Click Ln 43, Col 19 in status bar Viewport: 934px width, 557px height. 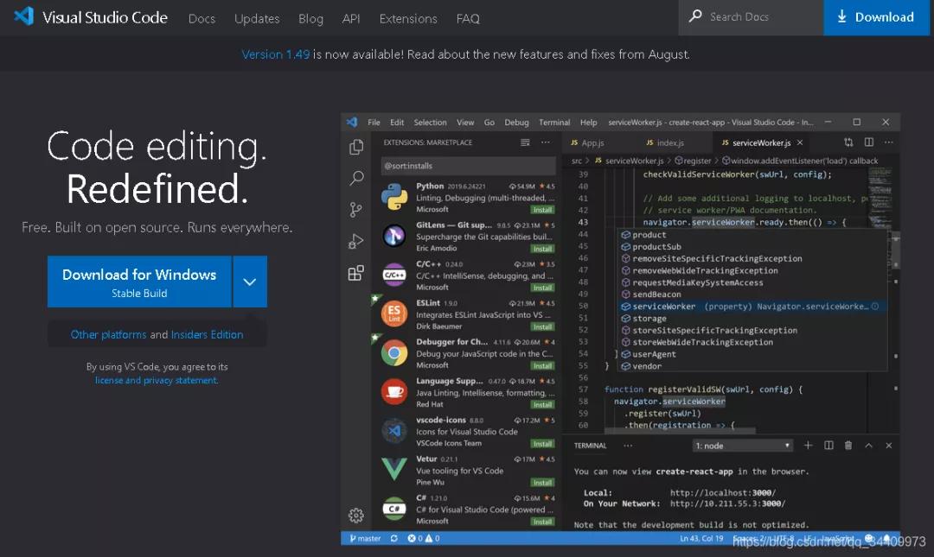[701, 539]
